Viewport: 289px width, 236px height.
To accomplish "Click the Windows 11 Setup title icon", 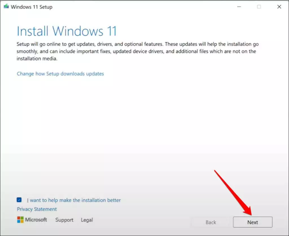I will click(6, 6).
